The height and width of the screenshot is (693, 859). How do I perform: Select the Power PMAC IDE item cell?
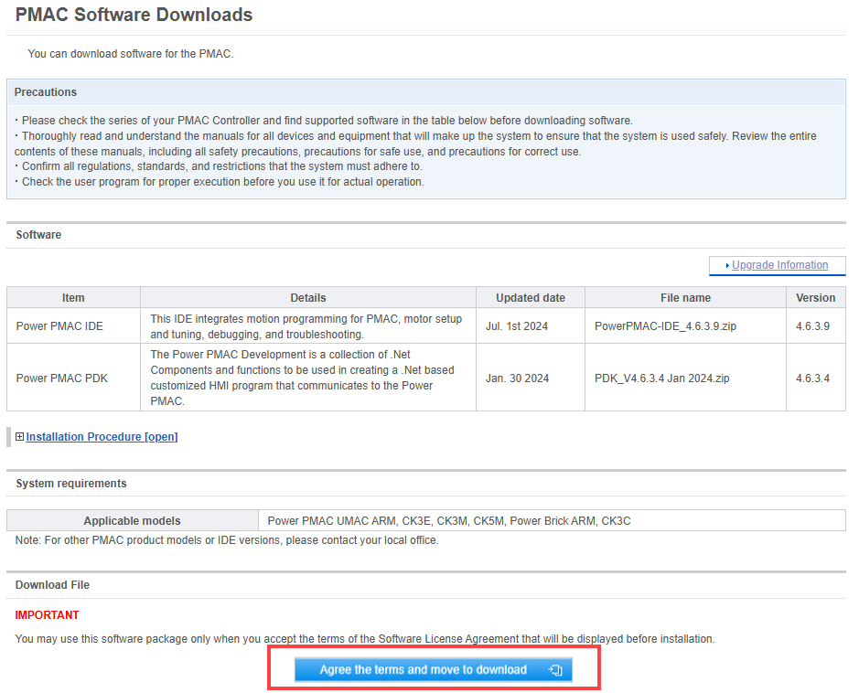pyautogui.click(x=73, y=326)
